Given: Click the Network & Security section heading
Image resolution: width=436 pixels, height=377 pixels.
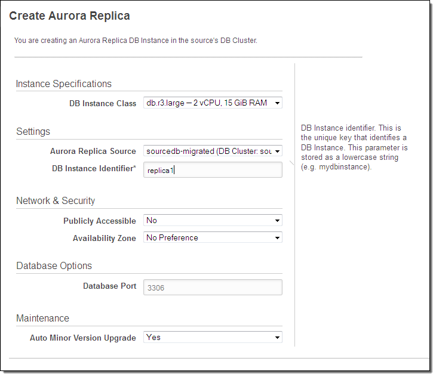Looking at the screenshot, I should tap(56, 201).
